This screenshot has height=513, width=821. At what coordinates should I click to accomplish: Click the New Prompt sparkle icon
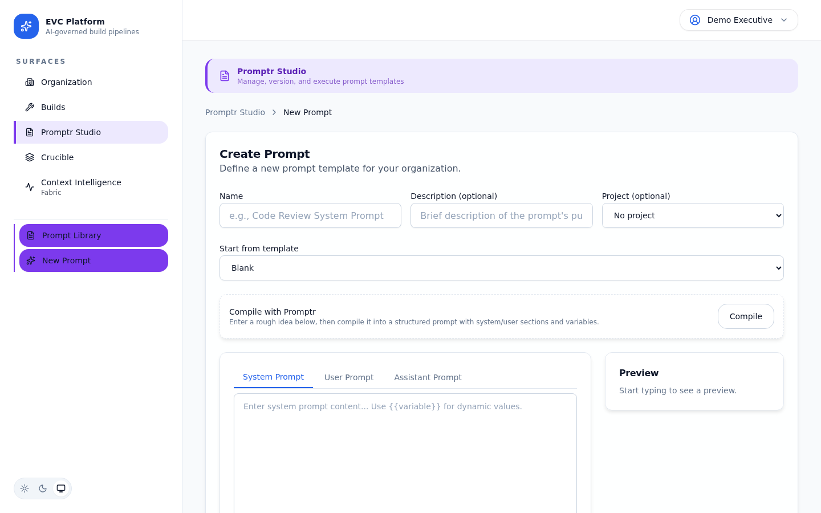pyautogui.click(x=31, y=260)
